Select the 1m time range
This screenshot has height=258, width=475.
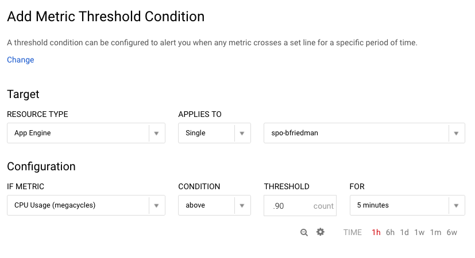tap(436, 232)
